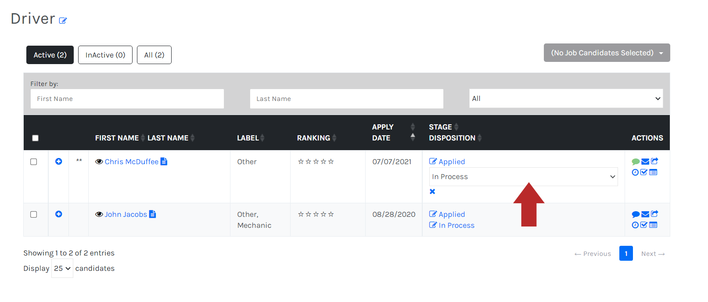Open Chris McDuffee's resume document icon
The height and width of the screenshot is (302, 708).
click(x=164, y=162)
